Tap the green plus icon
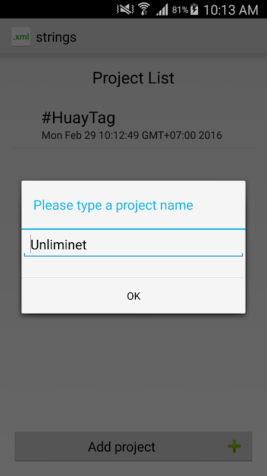Screen dimensions: 267x476 234,446
